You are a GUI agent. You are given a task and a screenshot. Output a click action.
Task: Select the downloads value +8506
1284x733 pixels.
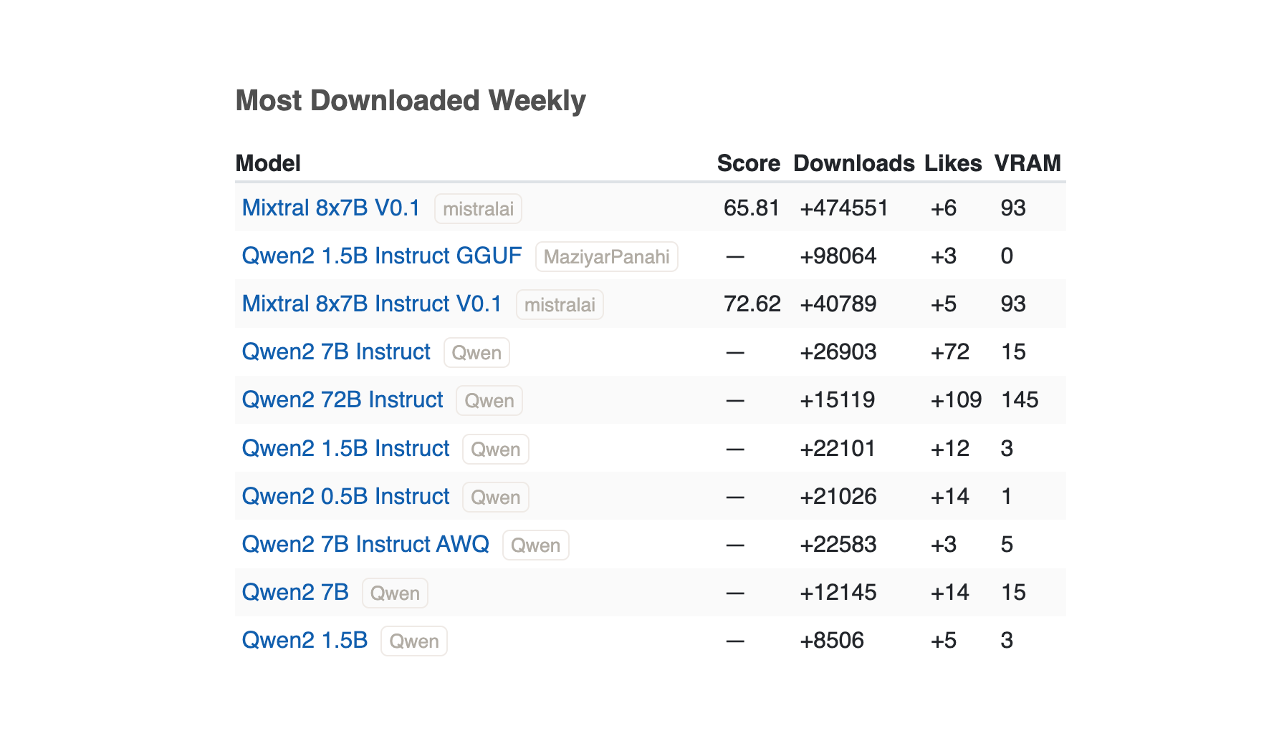pos(832,640)
